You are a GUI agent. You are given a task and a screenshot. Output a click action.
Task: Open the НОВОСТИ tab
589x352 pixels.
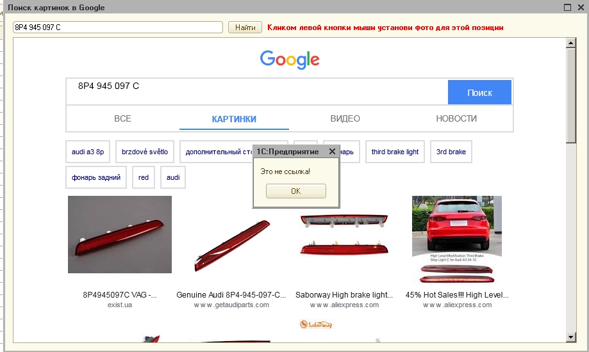point(456,118)
